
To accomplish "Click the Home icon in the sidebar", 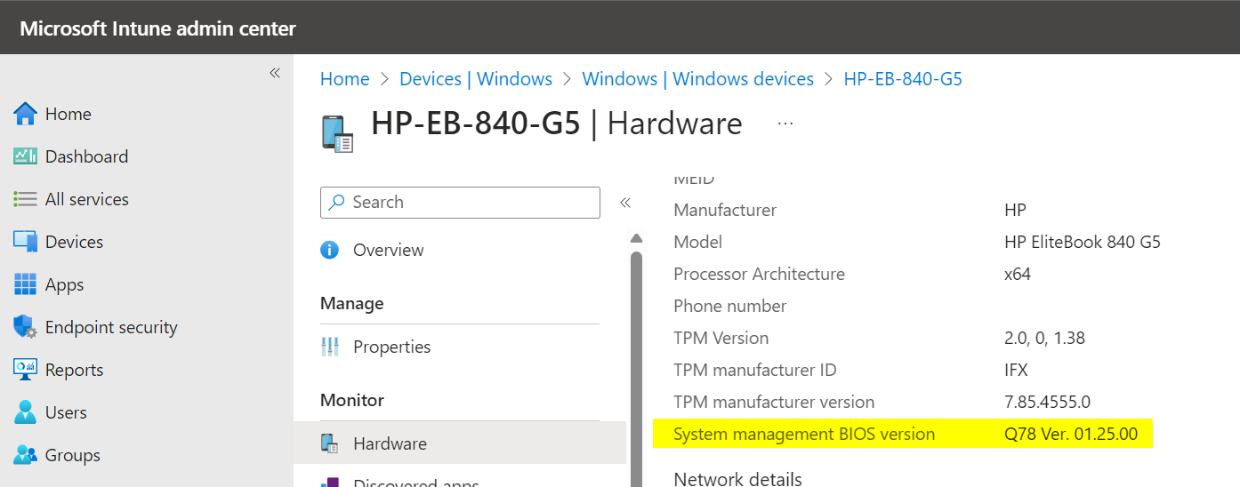I will (x=25, y=114).
